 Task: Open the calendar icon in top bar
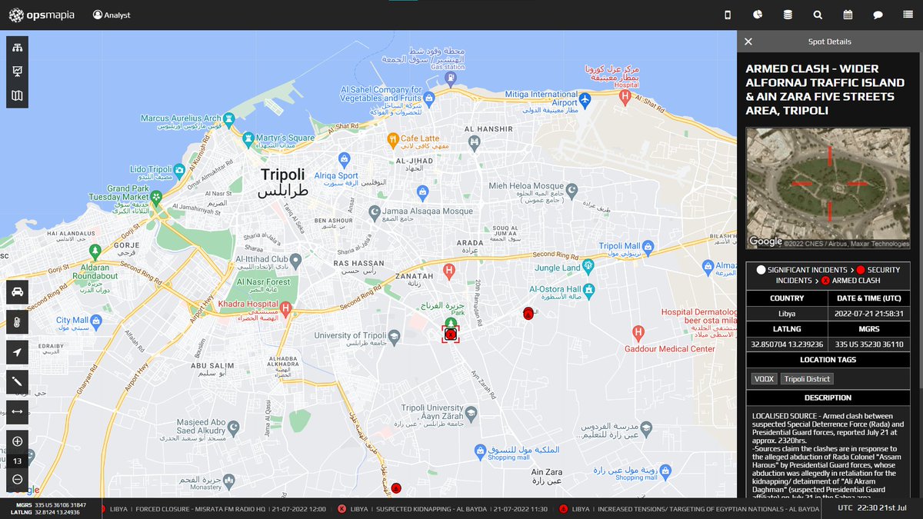[848, 15]
